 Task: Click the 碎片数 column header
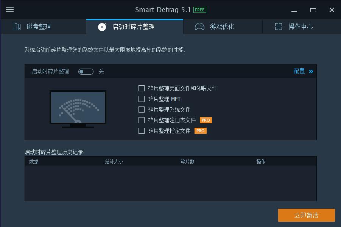click(187, 161)
